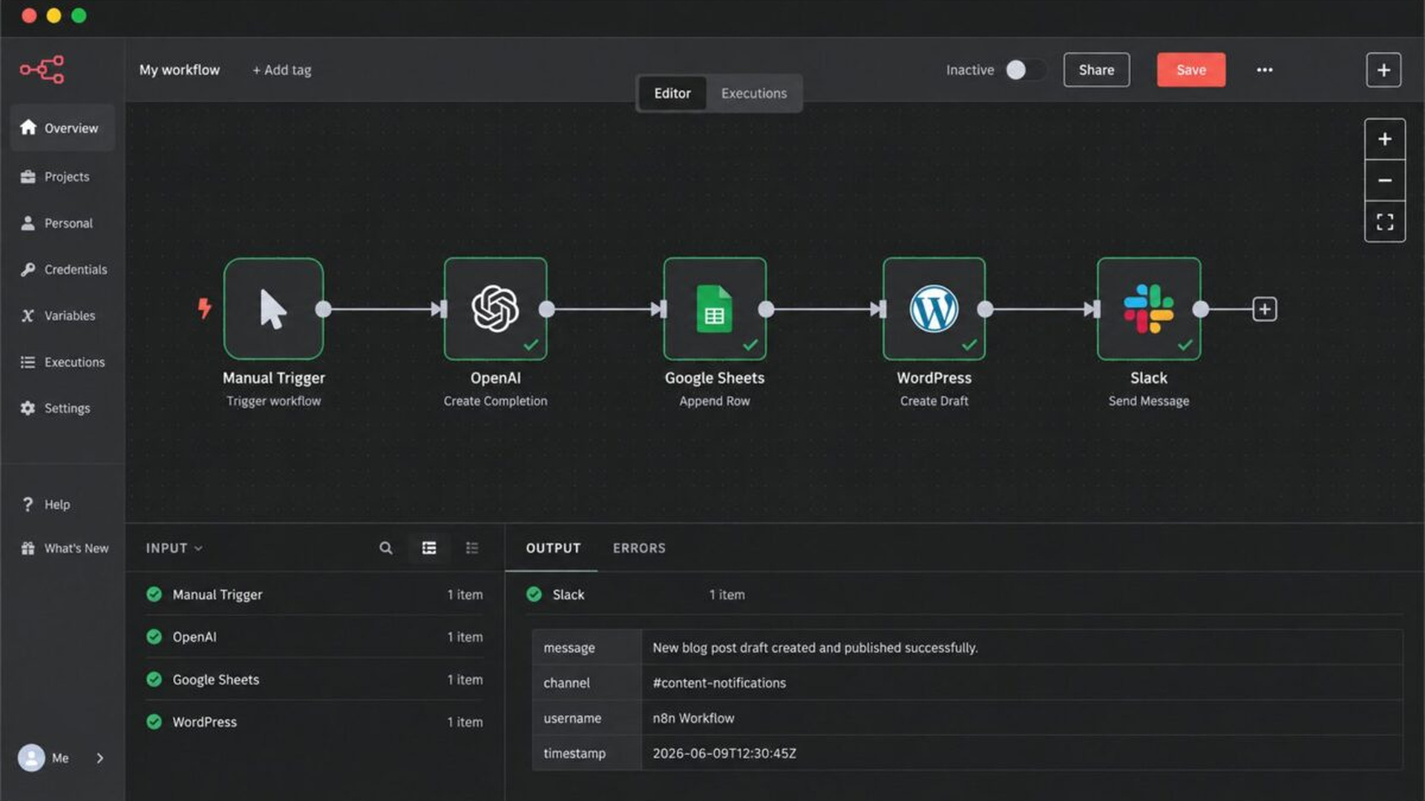Select Manual Trigger input row
This screenshot has width=1425, height=801.
click(315, 595)
